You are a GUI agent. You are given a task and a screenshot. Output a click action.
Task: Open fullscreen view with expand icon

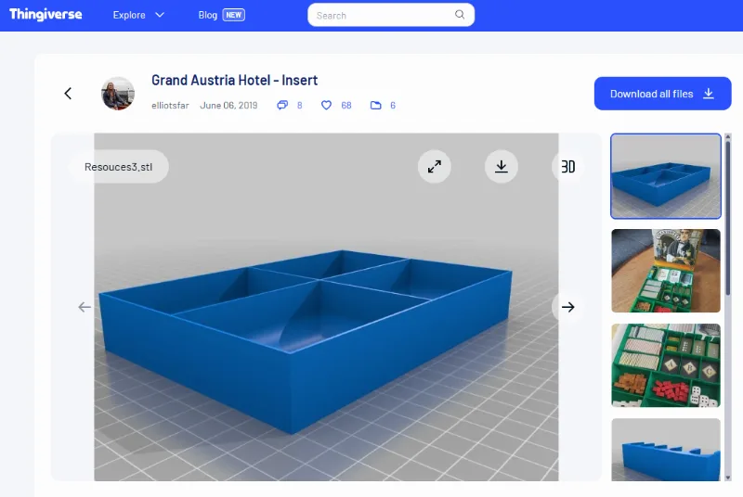[434, 167]
